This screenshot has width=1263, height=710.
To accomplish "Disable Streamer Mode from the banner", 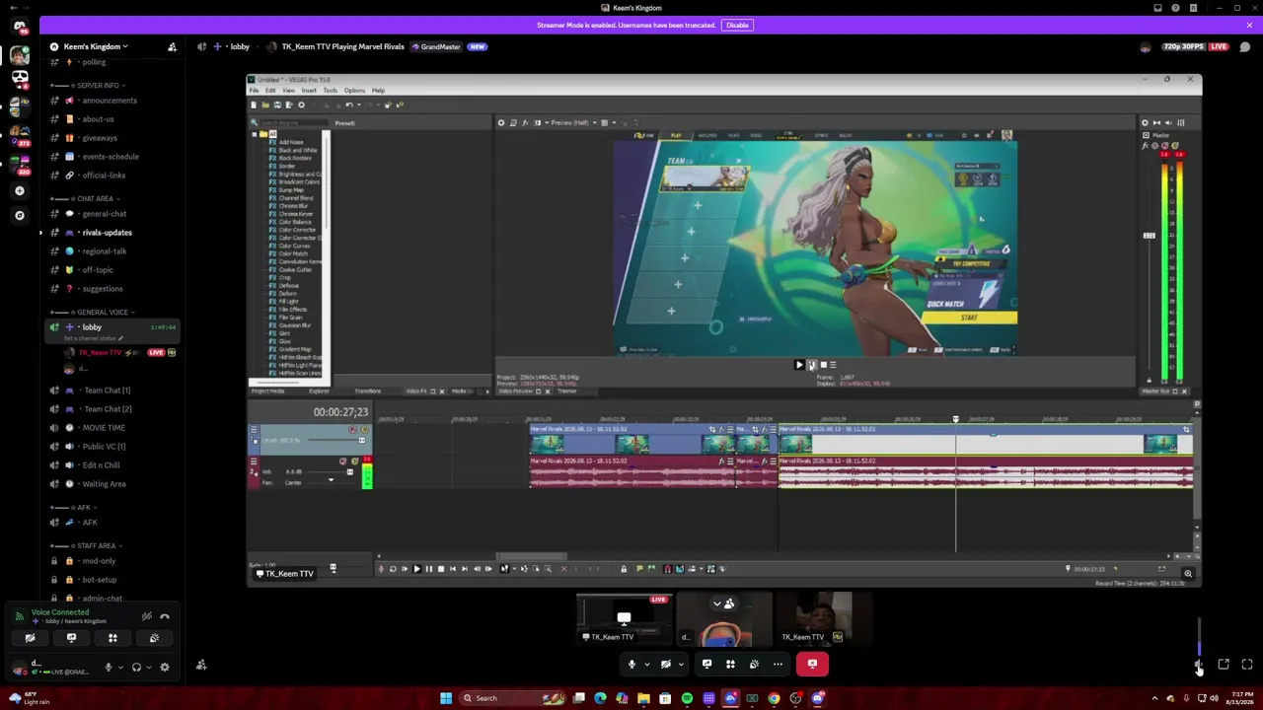I will [737, 25].
